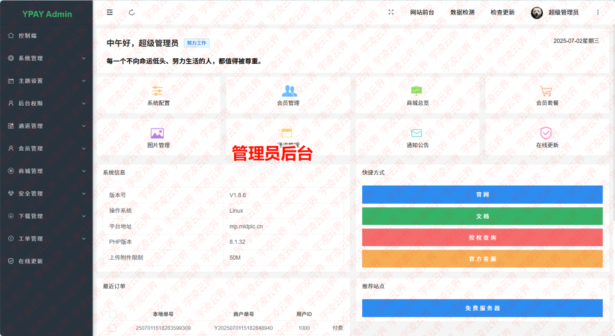615x336 pixels.
Task: Expand the 系统管理 chevron
Action: click(x=83, y=58)
